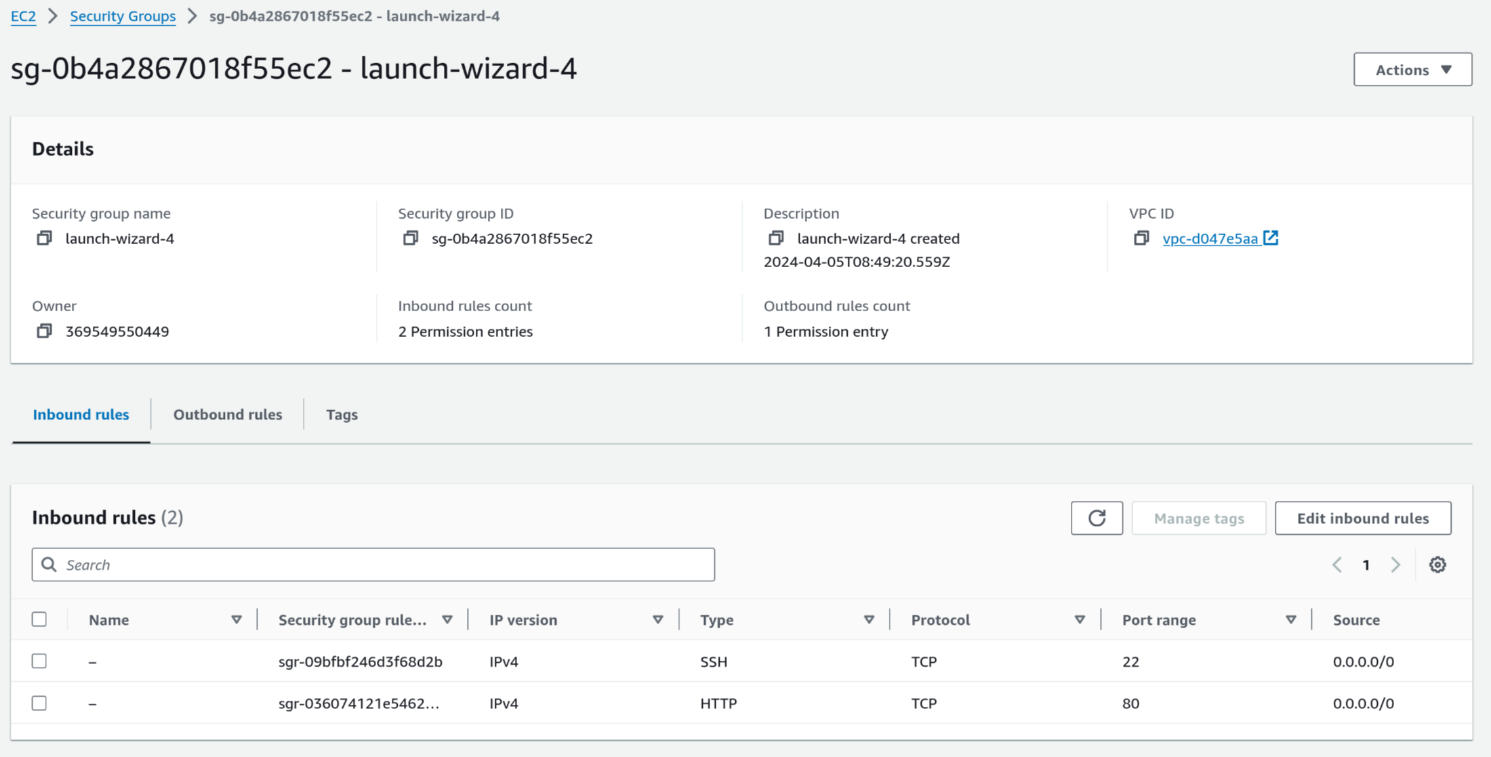Go to previous page of rules
This screenshot has height=757, width=1491.
1337,565
